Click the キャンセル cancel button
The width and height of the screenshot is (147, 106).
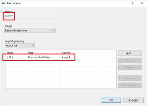(133, 100)
